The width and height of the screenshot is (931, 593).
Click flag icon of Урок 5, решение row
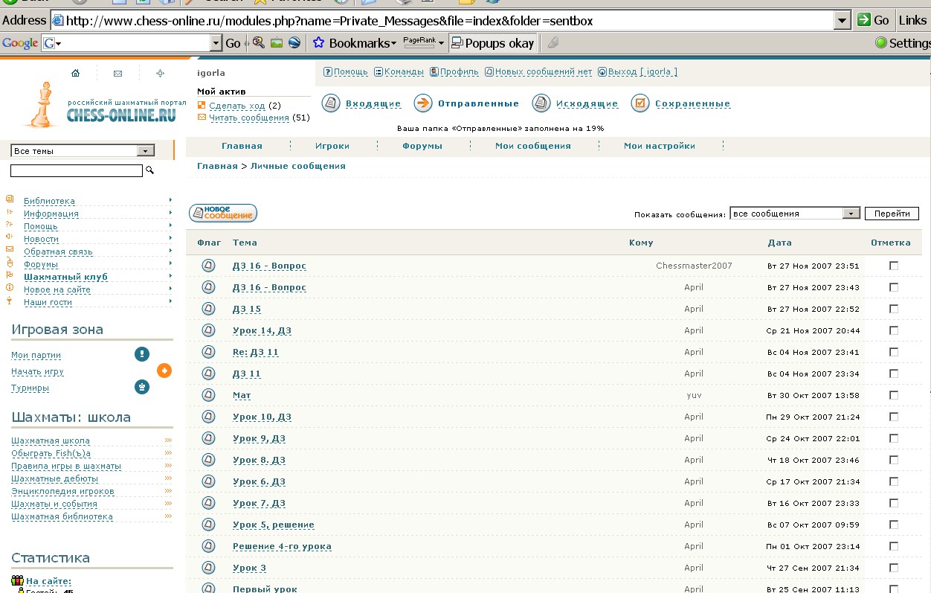tap(208, 525)
